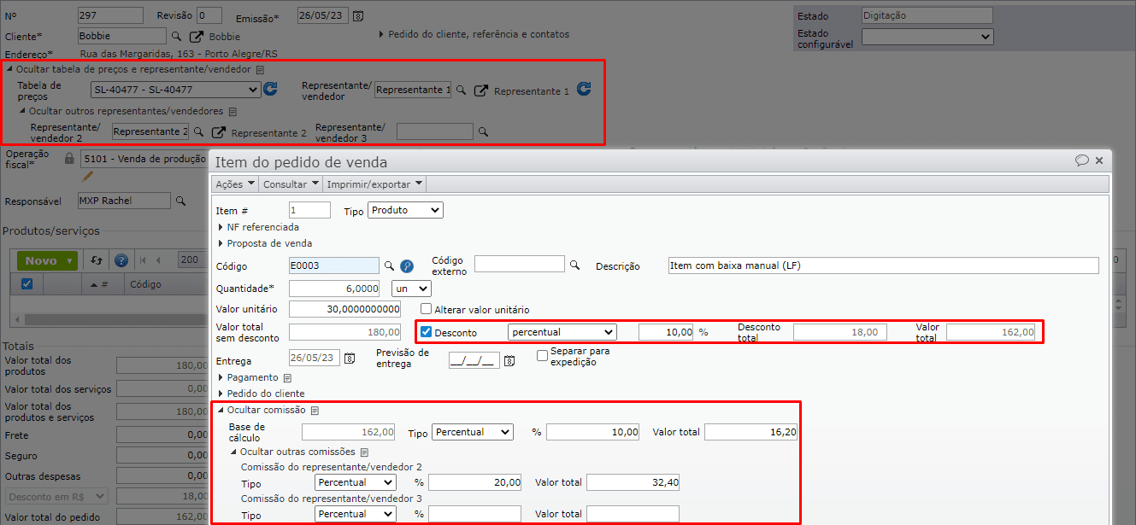Image resolution: width=1136 pixels, height=525 pixels.
Task: Click note icon beside Ocultar tabela de preços
Action: [x=261, y=70]
